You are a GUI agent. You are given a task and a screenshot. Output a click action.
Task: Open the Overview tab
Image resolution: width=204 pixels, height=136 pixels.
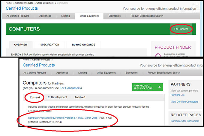pyautogui.click(x=21, y=45)
